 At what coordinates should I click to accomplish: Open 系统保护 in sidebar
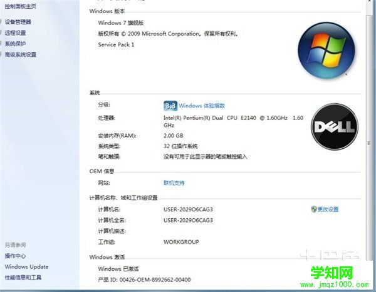(15, 44)
